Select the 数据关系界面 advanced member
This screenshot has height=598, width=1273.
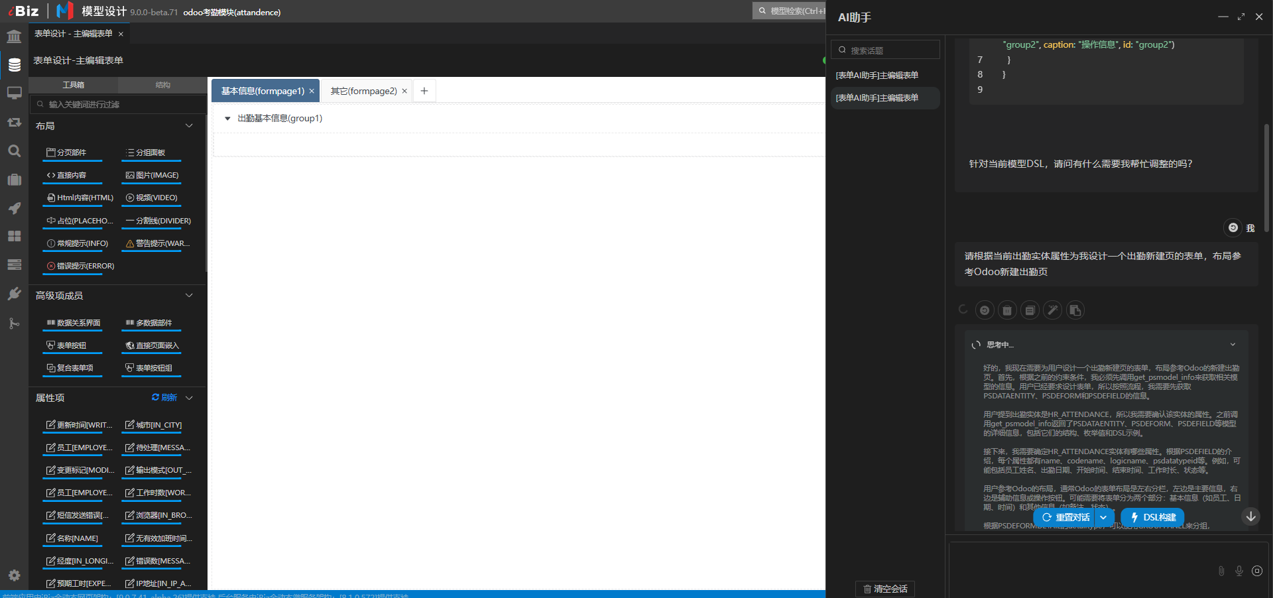tap(72, 323)
